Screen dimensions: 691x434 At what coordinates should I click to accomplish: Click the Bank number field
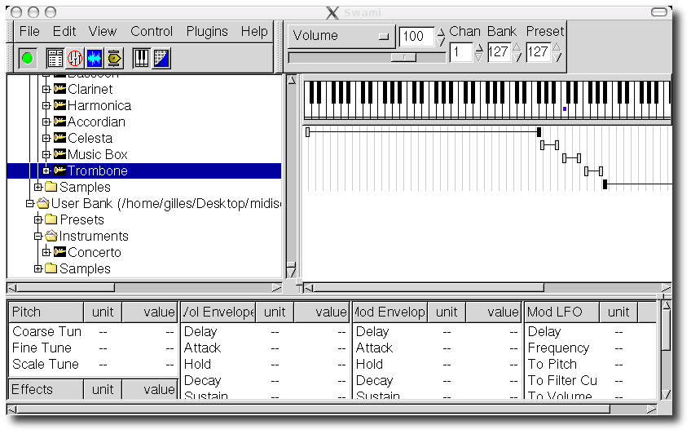[499, 52]
